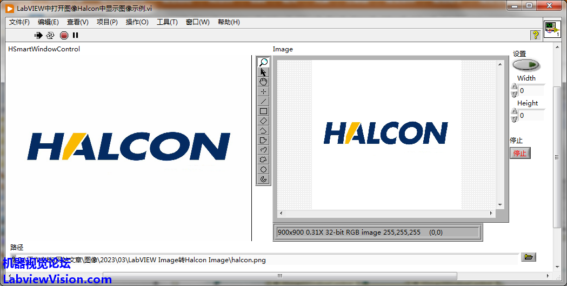This screenshot has height=286, width=567.
Task: Open the 项目(P) menu
Action: point(107,22)
